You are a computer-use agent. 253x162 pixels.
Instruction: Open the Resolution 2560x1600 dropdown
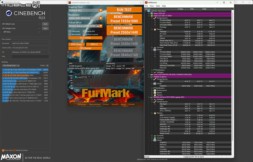85,18
